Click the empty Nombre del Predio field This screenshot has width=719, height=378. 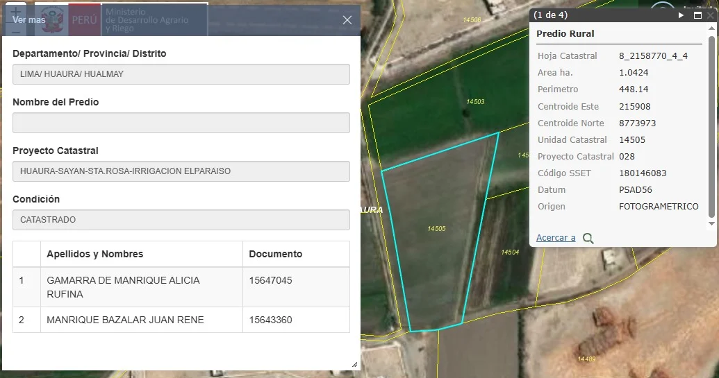tap(181, 123)
